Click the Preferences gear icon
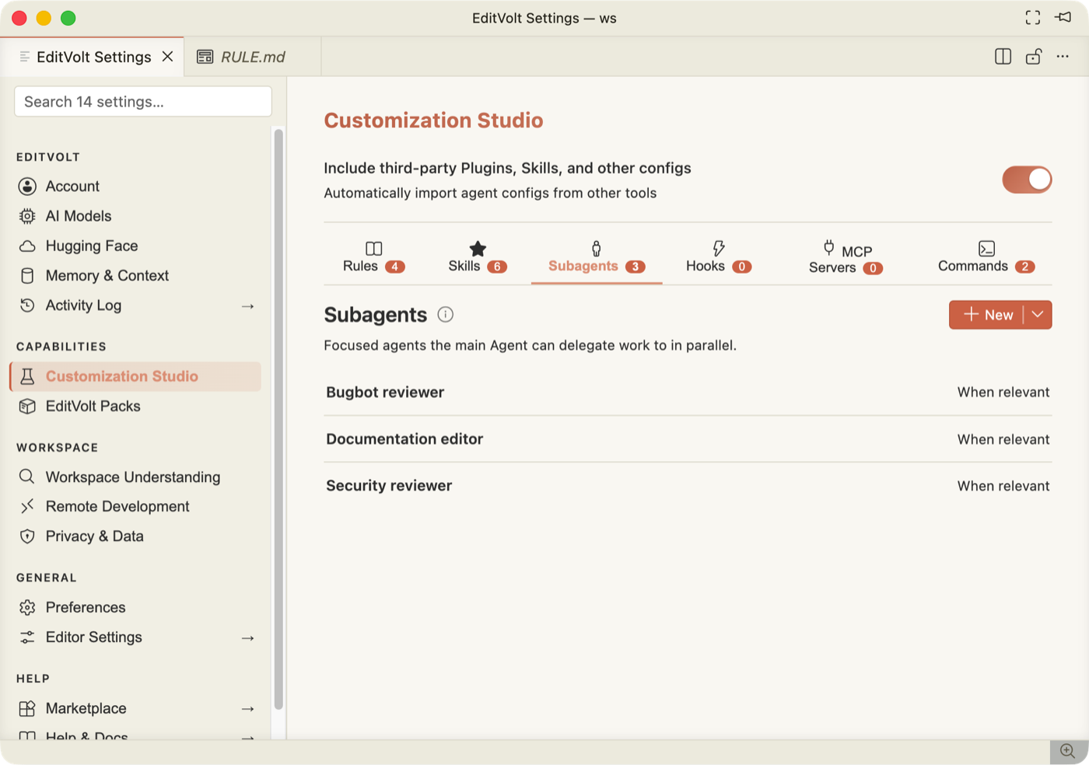Screen dimensions: 1089x765 [x=27, y=607]
